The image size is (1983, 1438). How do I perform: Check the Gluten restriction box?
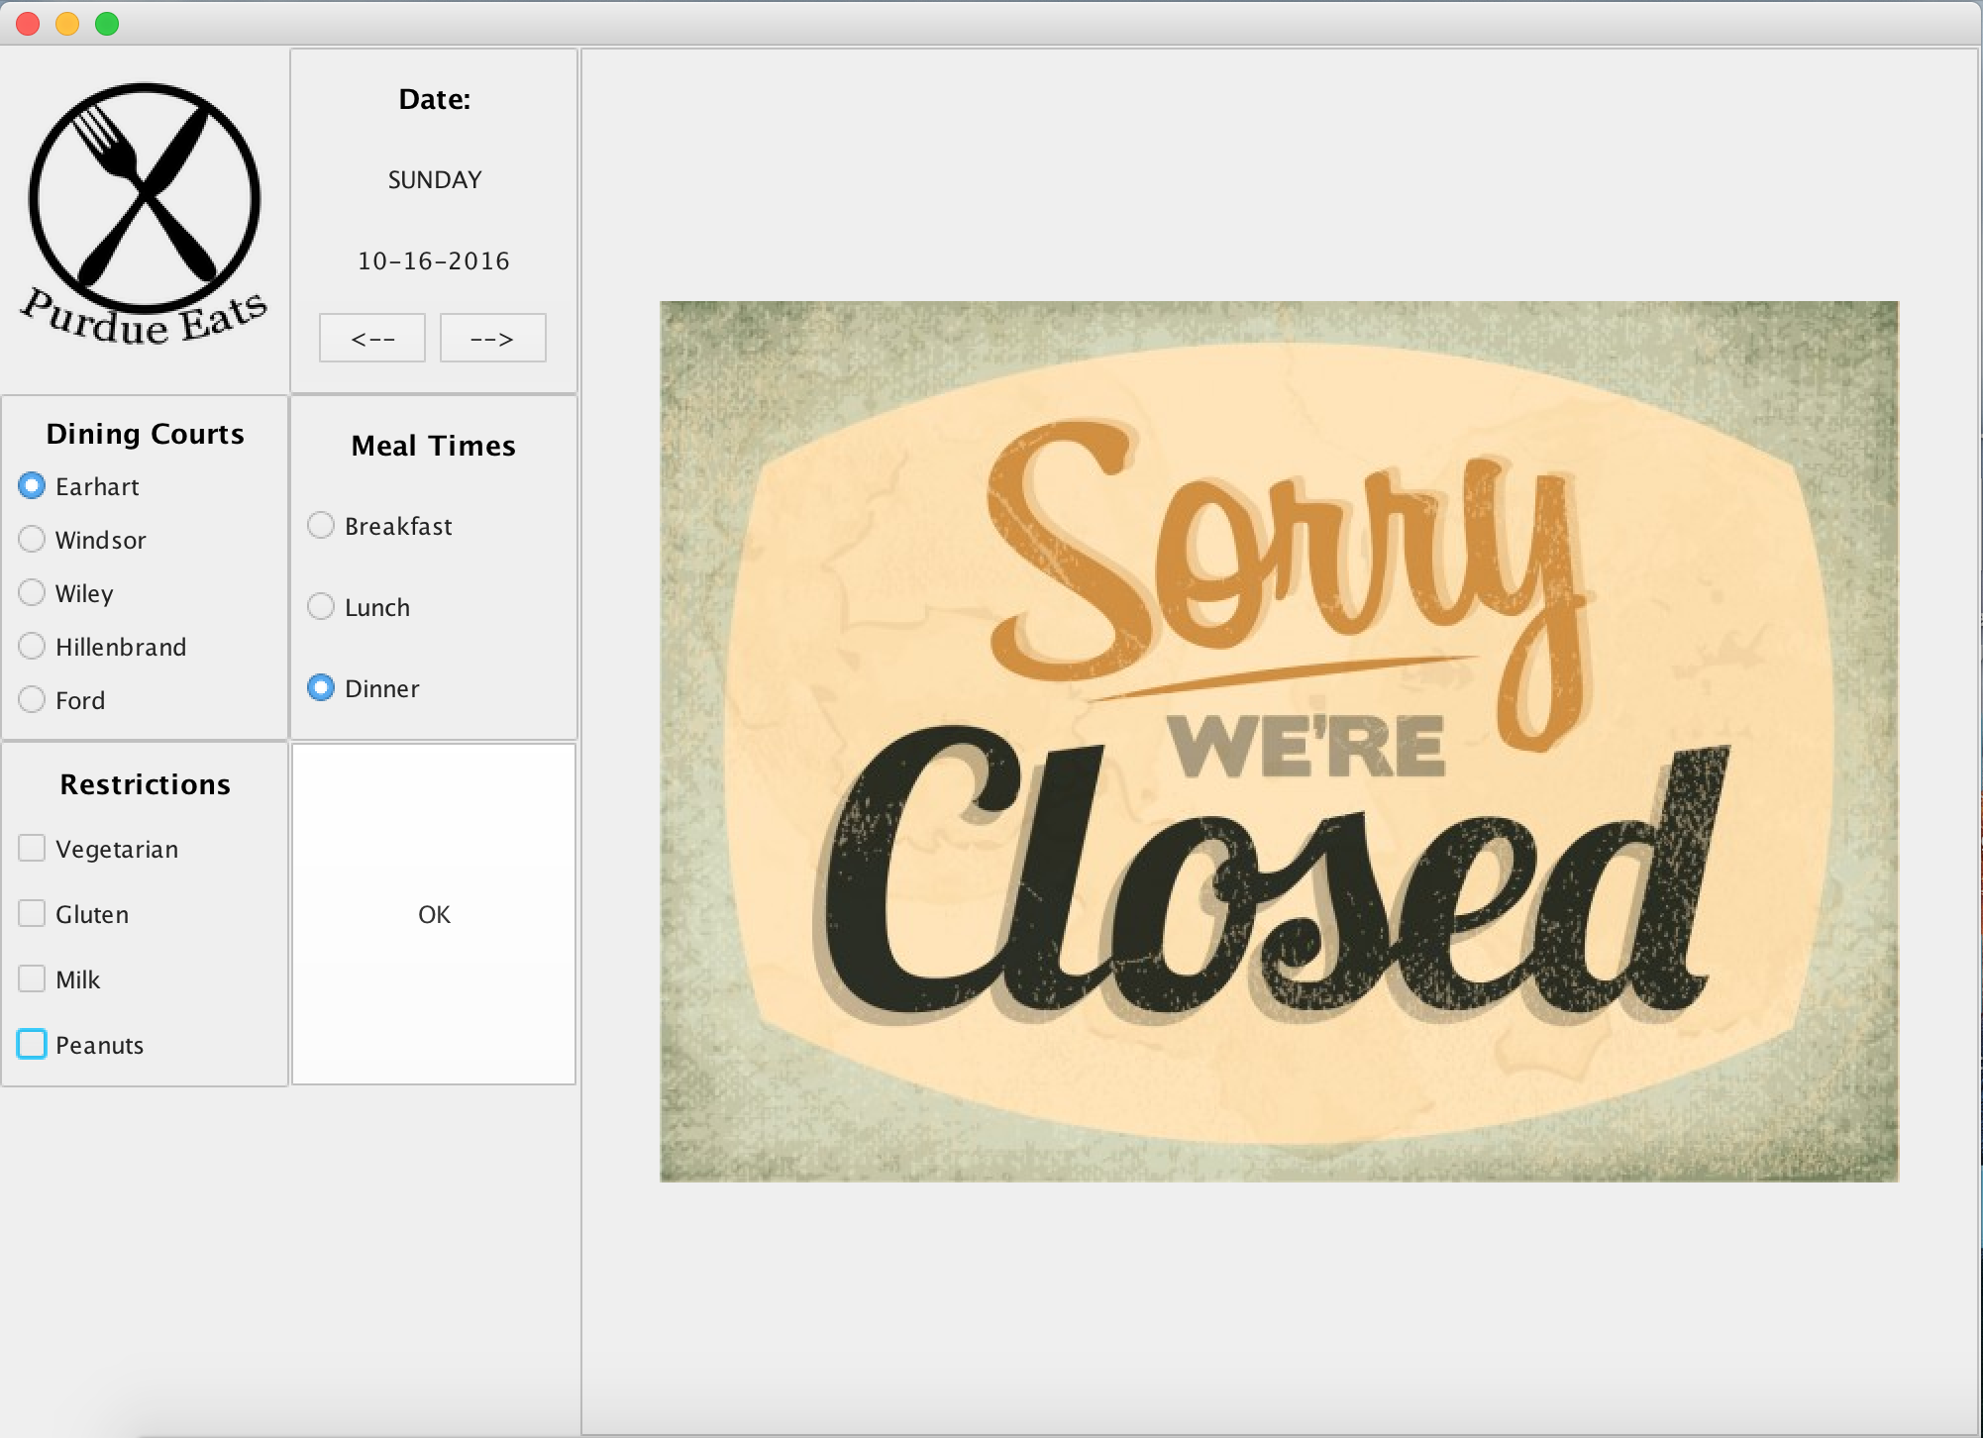point(33,914)
